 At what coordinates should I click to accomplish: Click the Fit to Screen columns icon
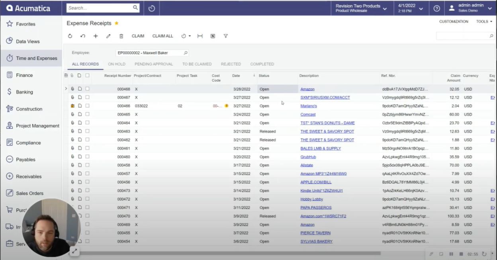[200, 36]
